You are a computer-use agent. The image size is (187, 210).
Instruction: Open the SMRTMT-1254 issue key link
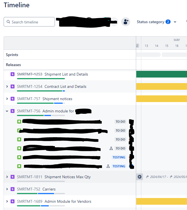[x=30, y=86]
